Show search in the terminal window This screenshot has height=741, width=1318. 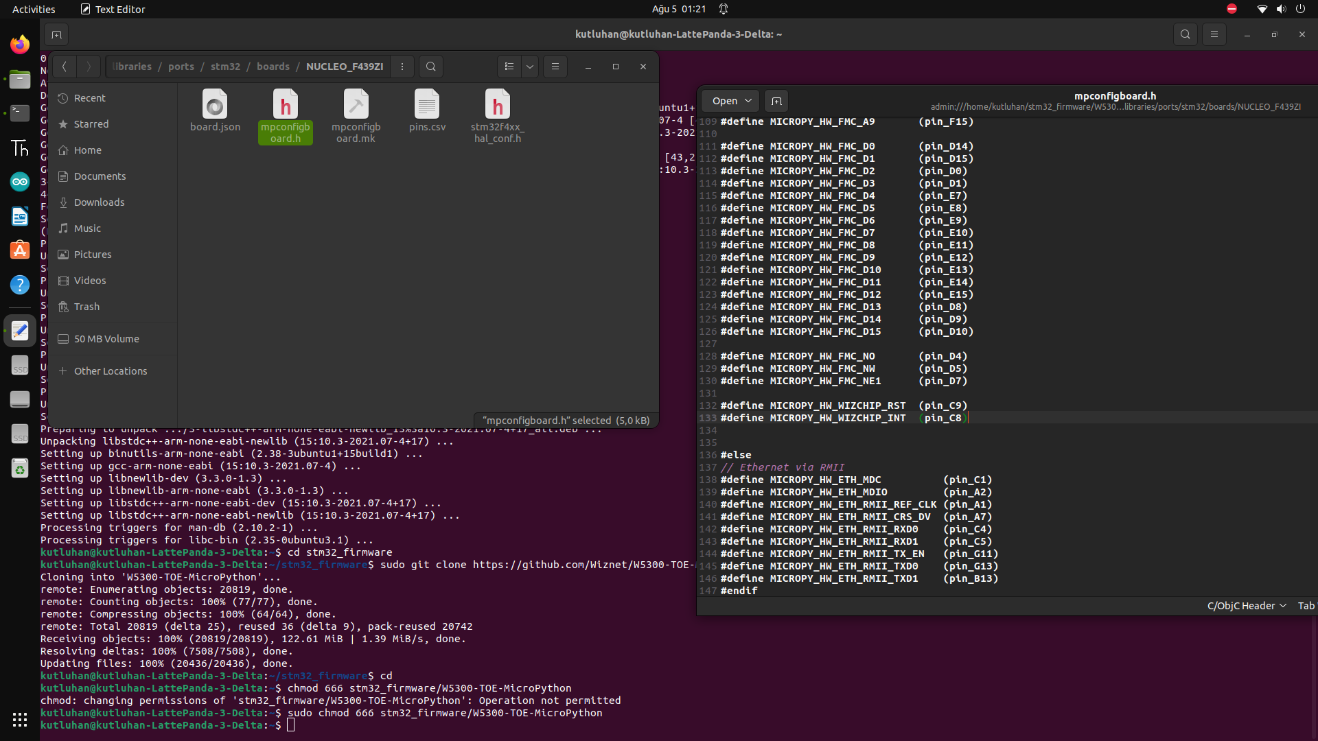tap(1185, 34)
